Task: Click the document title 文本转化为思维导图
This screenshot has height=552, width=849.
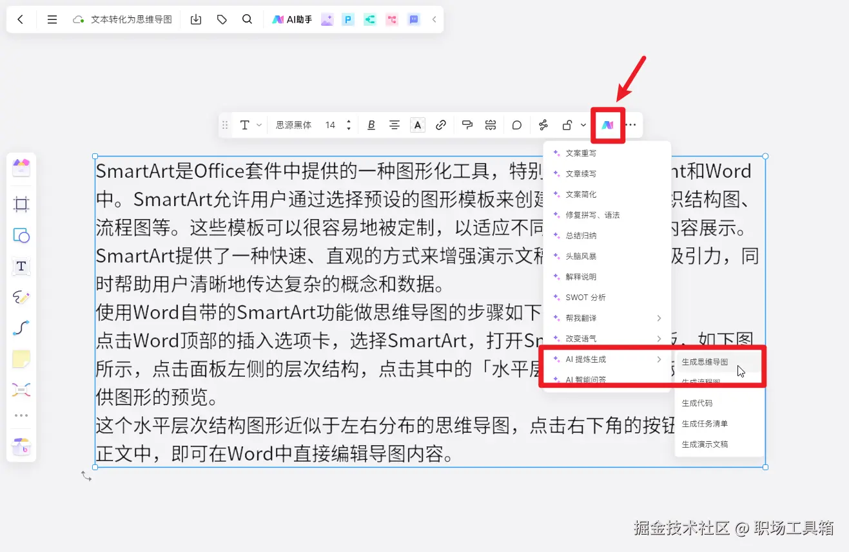Action: (x=132, y=20)
